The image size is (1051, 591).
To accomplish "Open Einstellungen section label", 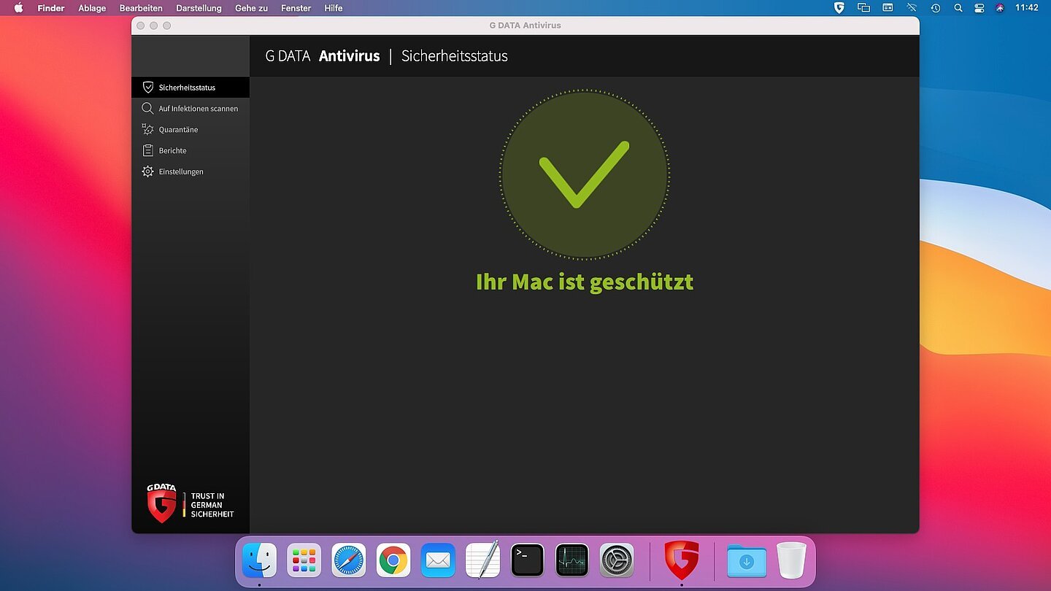I will click(181, 172).
